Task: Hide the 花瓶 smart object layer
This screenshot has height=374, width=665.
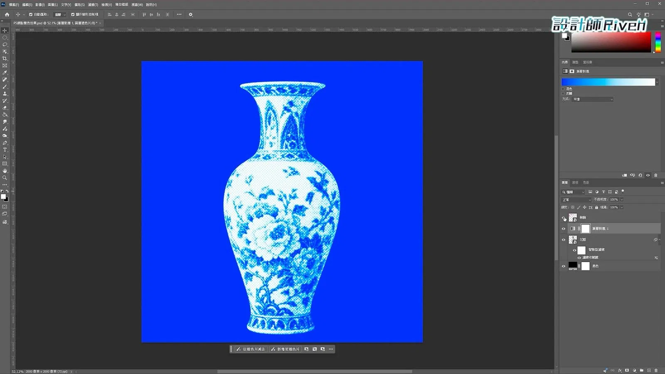Action: (564, 240)
